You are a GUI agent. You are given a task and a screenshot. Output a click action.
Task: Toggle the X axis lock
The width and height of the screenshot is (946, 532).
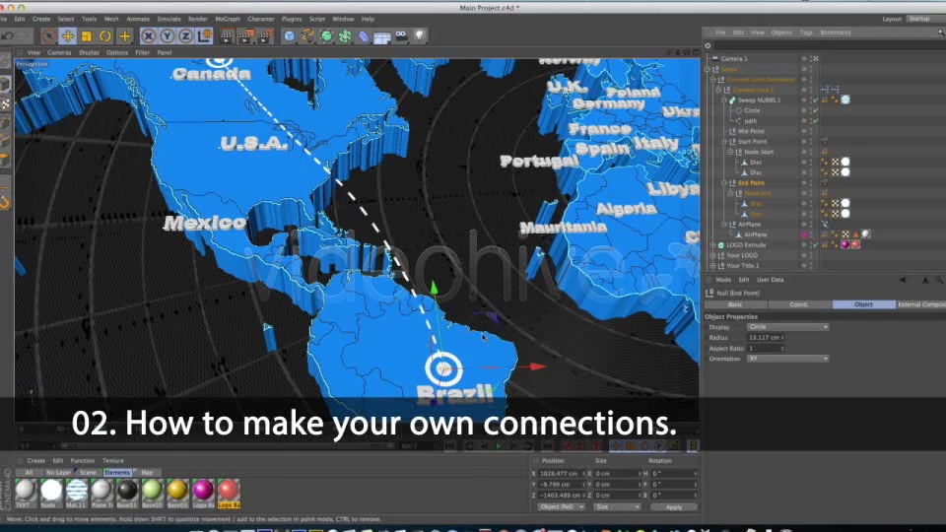(x=149, y=36)
